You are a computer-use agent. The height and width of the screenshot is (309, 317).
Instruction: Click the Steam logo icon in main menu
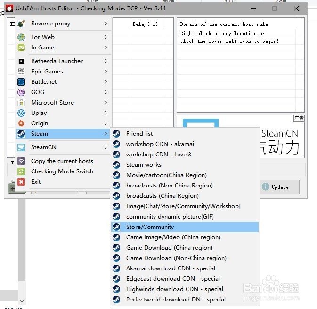pos(21,134)
